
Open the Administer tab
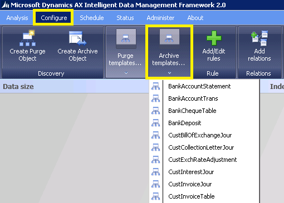[x=160, y=18]
